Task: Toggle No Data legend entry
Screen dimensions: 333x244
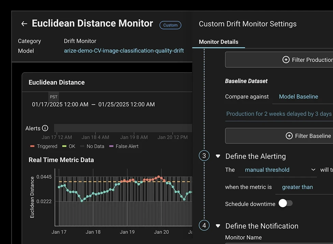Action: [92, 146]
